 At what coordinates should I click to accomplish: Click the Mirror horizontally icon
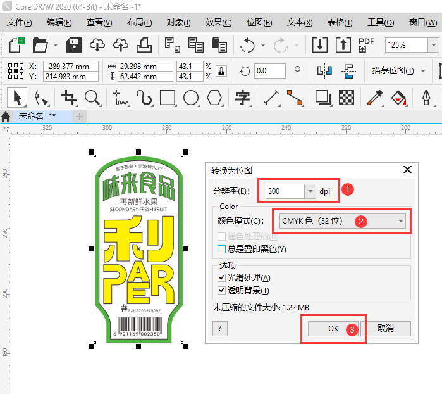[324, 71]
